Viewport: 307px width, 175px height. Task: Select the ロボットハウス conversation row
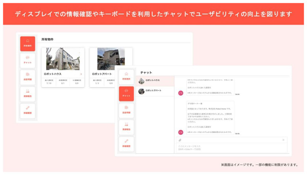[155, 81]
